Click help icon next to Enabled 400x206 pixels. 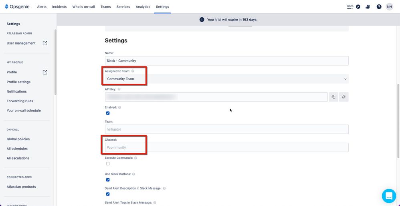tap(119, 107)
